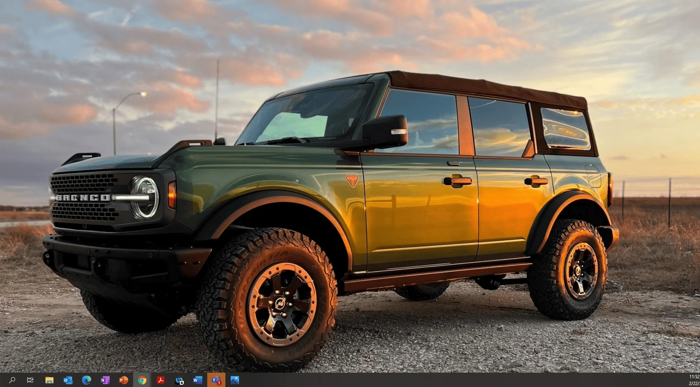Open the Photos app taskbar icon
This screenshot has width=700, height=387.
click(x=234, y=380)
